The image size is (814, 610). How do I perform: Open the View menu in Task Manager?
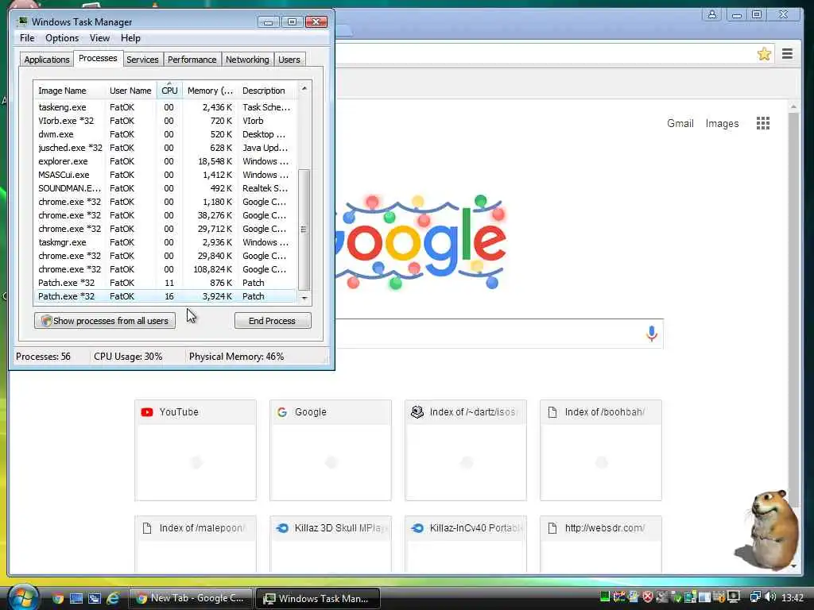tap(99, 38)
